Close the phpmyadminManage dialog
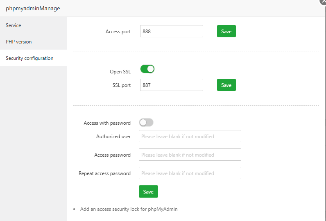The height and width of the screenshot is (221, 326). pos(323,1)
